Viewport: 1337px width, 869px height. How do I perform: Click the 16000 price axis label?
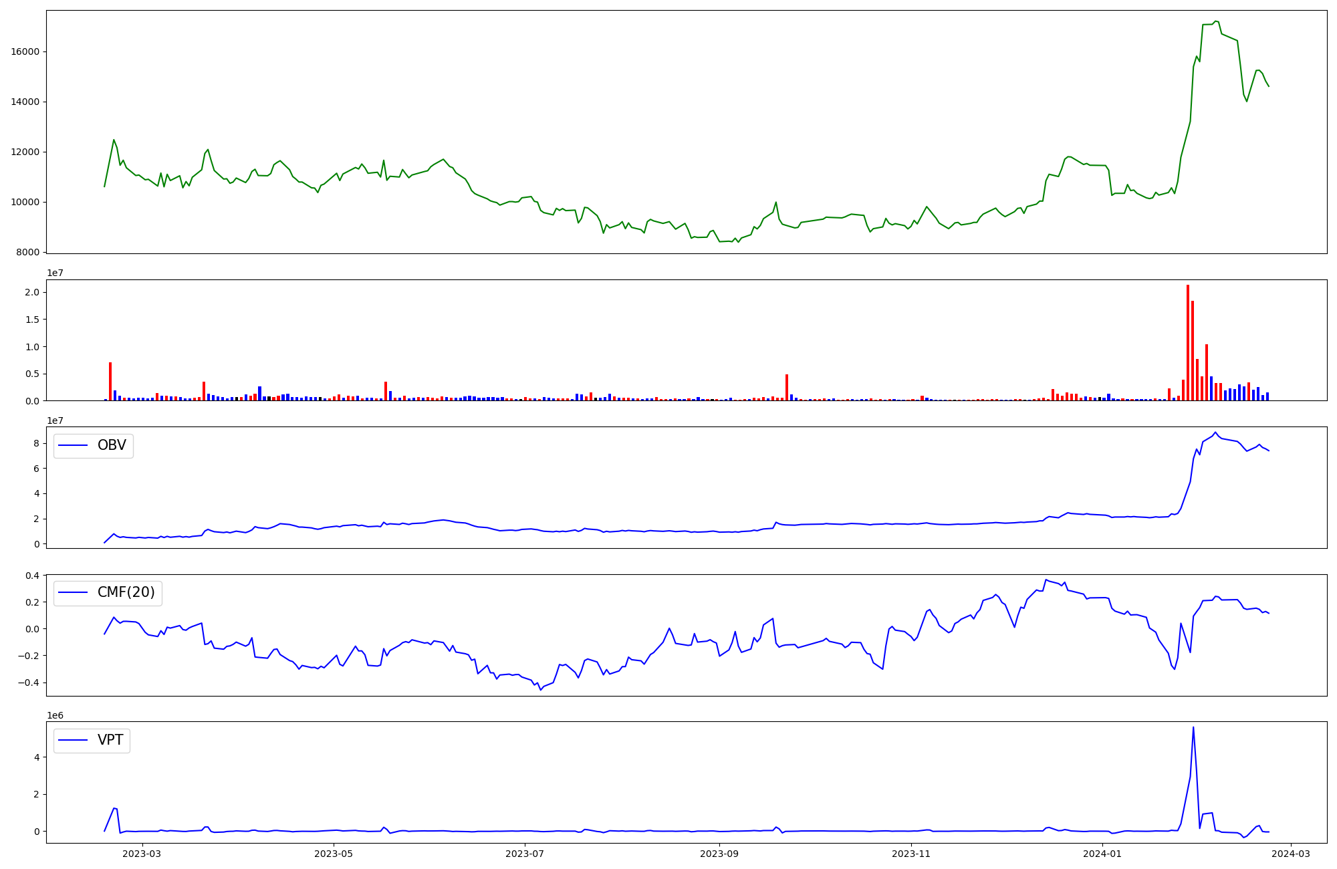click(x=25, y=52)
